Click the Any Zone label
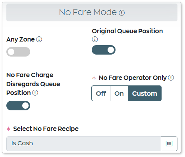The height and width of the screenshot is (157, 185). [x=21, y=40]
